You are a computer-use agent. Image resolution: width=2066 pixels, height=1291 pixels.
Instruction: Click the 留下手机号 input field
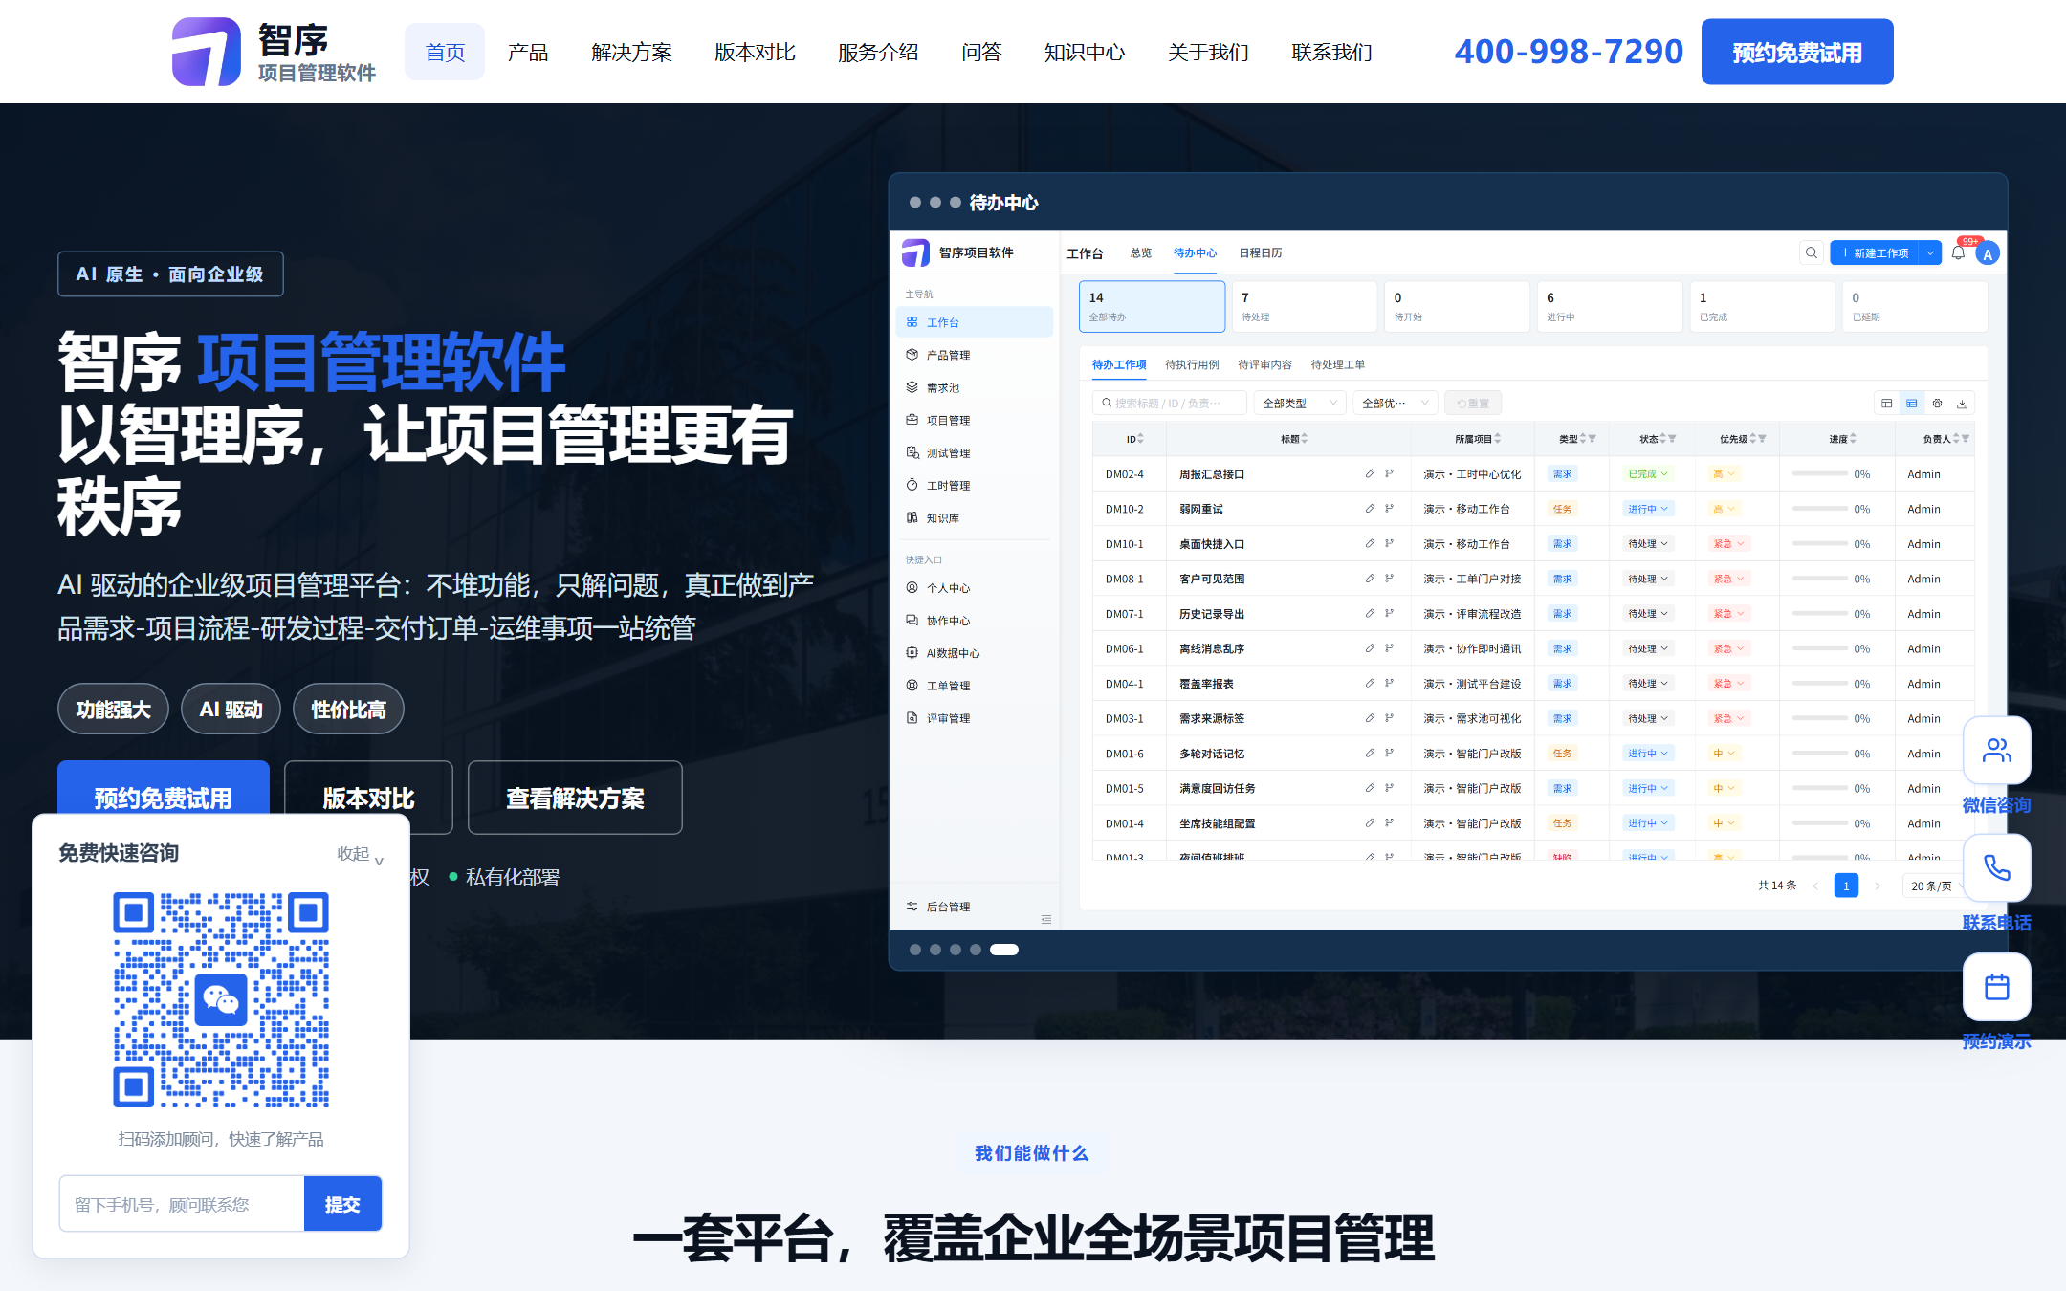coord(182,1204)
